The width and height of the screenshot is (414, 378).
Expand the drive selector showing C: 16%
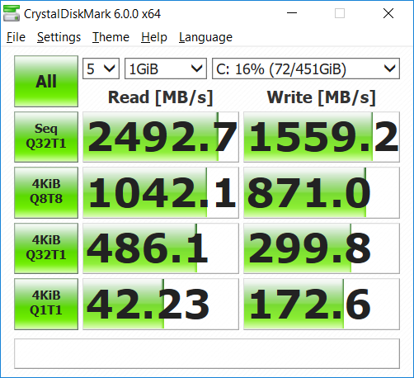pyautogui.click(x=306, y=69)
